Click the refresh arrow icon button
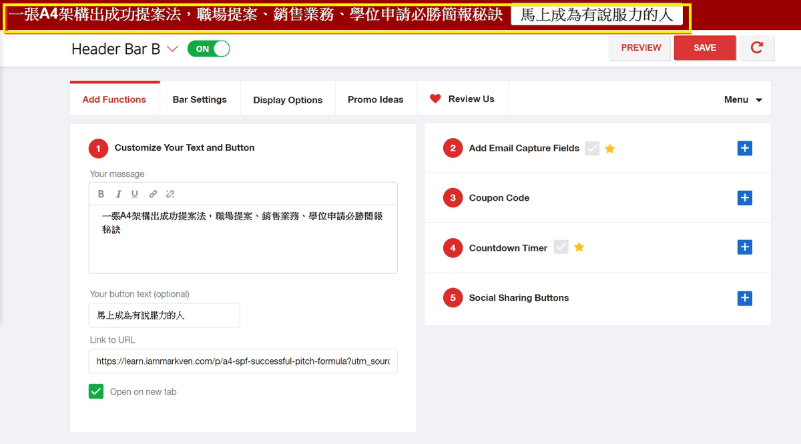 coord(757,48)
